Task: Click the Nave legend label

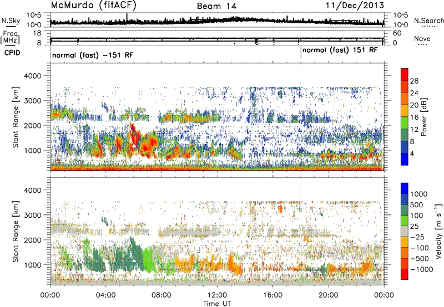Action: tap(422, 39)
